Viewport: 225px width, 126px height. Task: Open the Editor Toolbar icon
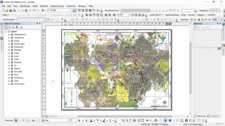point(75,10)
